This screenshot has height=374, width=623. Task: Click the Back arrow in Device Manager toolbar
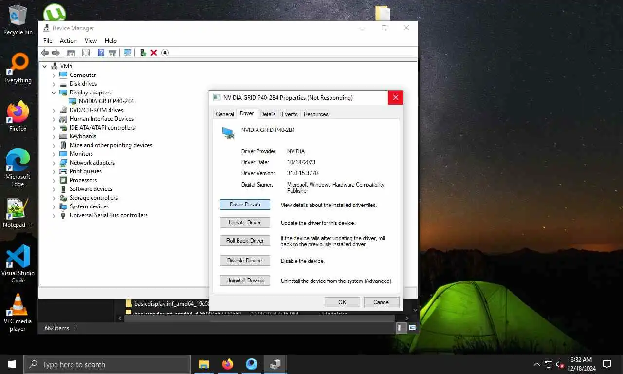(45, 53)
